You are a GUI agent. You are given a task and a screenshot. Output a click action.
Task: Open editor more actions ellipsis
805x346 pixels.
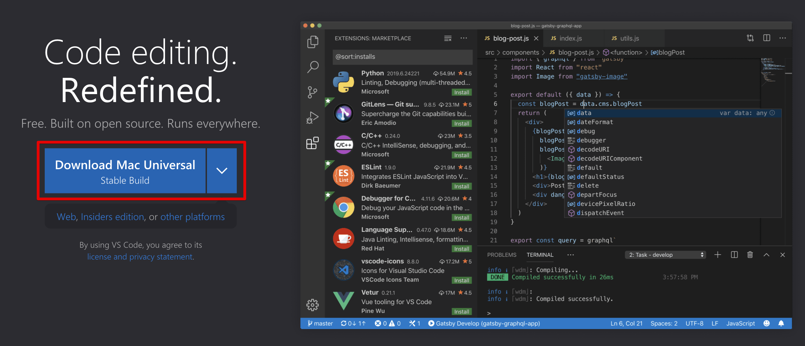[x=782, y=38]
